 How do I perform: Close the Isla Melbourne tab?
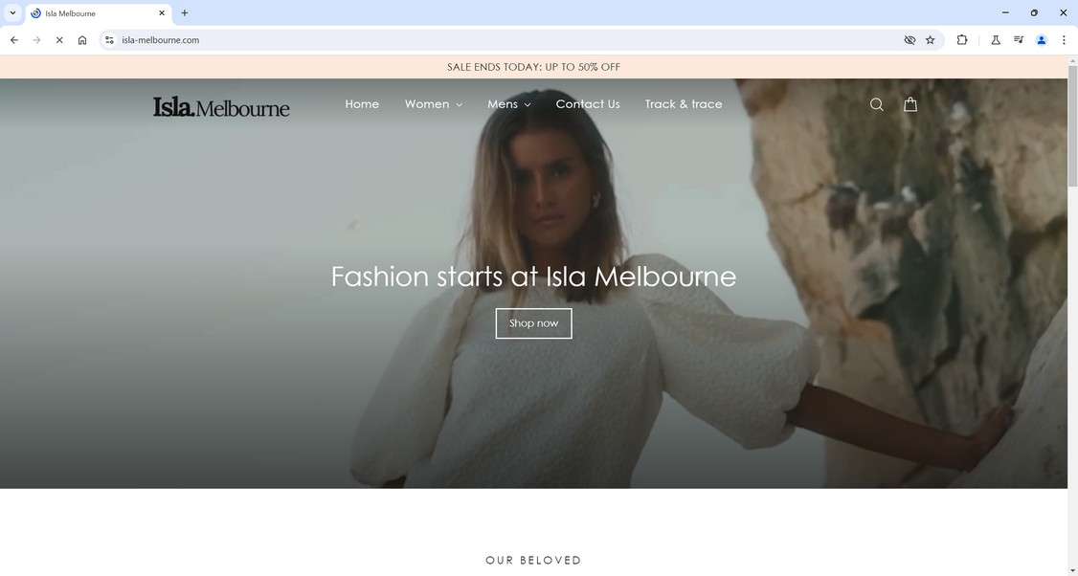[x=162, y=13]
